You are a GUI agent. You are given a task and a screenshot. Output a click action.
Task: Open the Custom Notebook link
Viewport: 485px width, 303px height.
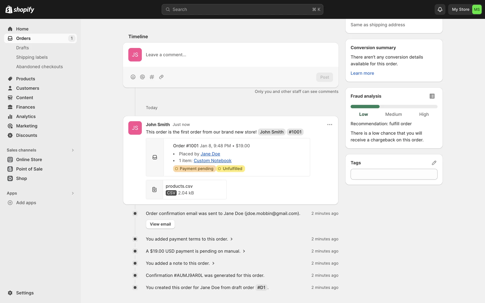tap(212, 161)
